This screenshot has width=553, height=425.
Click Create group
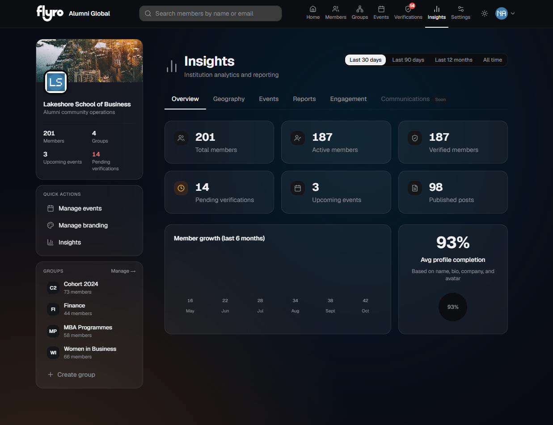click(89, 375)
